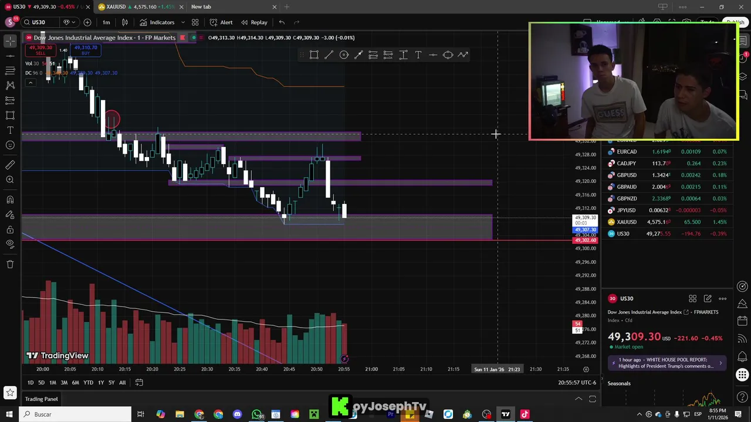This screenshot has height=422, width=751.
Task: Expand the bottom trading panel chevron
Action: 579,399
